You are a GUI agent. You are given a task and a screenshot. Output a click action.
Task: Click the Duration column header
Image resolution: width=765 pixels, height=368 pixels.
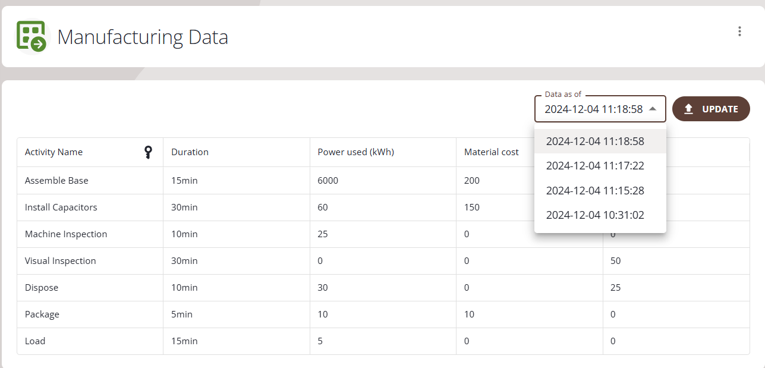(x=190, y=152)
